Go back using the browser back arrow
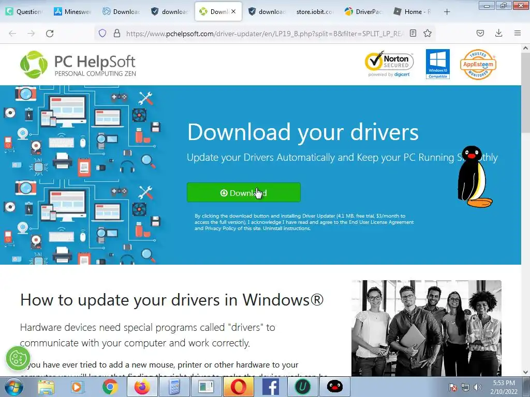The image size is (530, 397). coord(12,34)
